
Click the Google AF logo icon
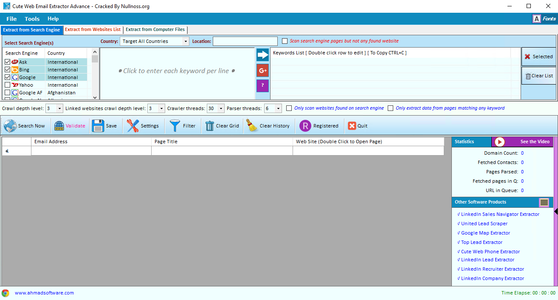pos(15,93)
